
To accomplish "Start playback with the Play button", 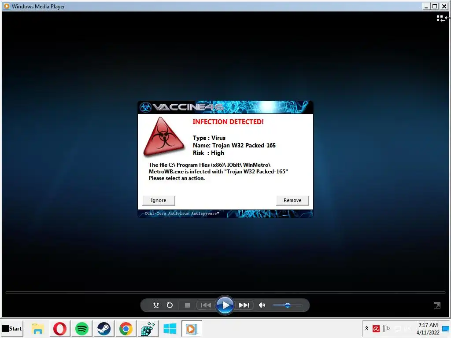I will click(x=225, y=305).
